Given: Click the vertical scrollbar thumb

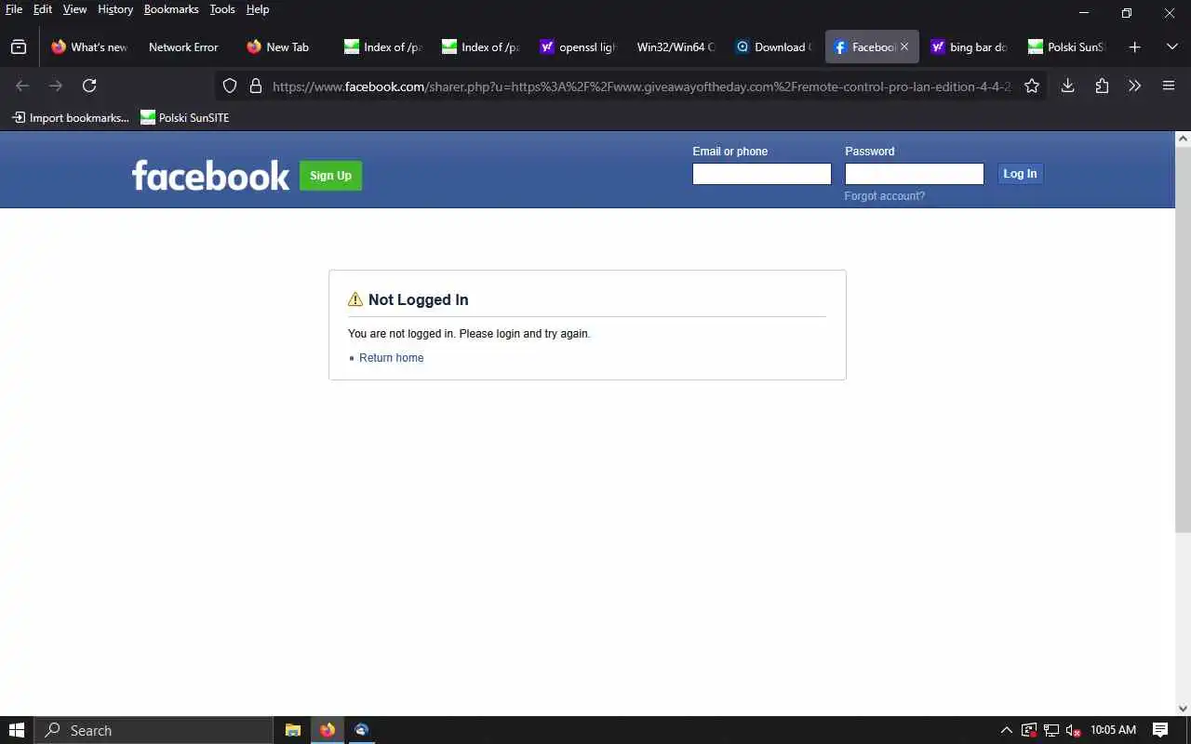Looking at the screenshot, I should [1183, 339].
